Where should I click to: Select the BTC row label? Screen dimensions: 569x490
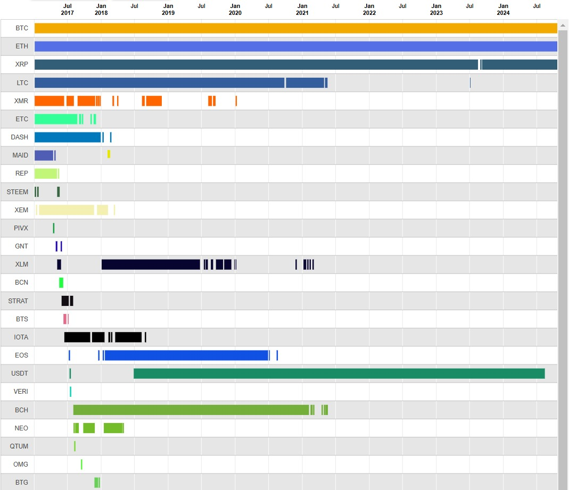[x=22, y=28]
